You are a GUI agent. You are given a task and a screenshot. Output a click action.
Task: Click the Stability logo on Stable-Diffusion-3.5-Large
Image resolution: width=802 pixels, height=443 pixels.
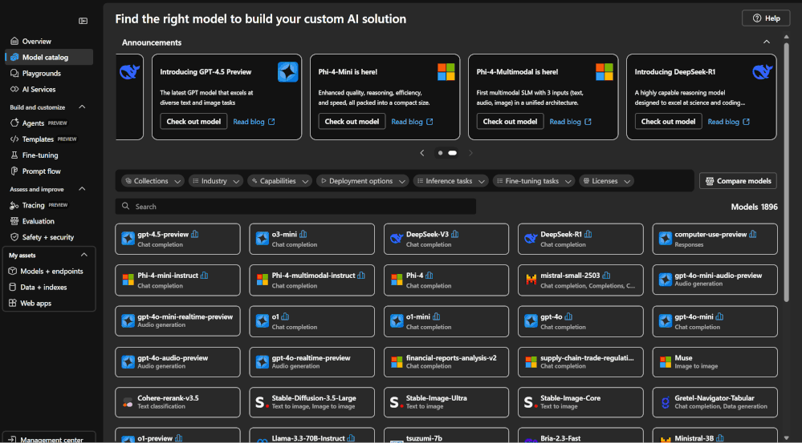point(262,402)
